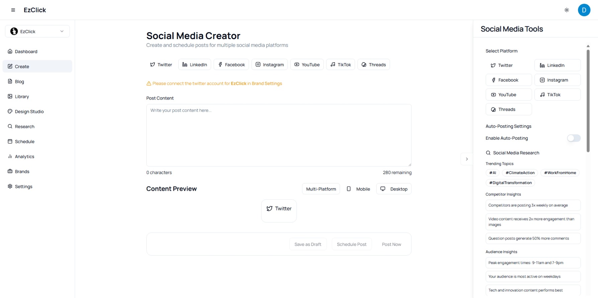Open the Design Studio palette icon
The height and width of the screenshot is (298, 598).
tap(10, 111)
